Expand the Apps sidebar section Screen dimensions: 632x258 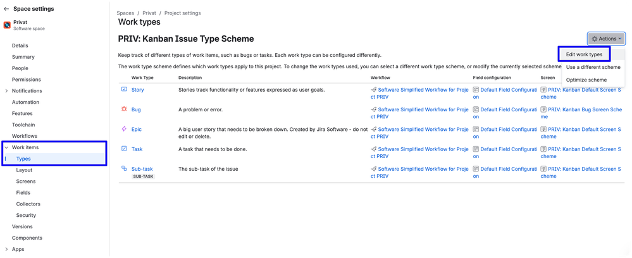coord(6,249)
